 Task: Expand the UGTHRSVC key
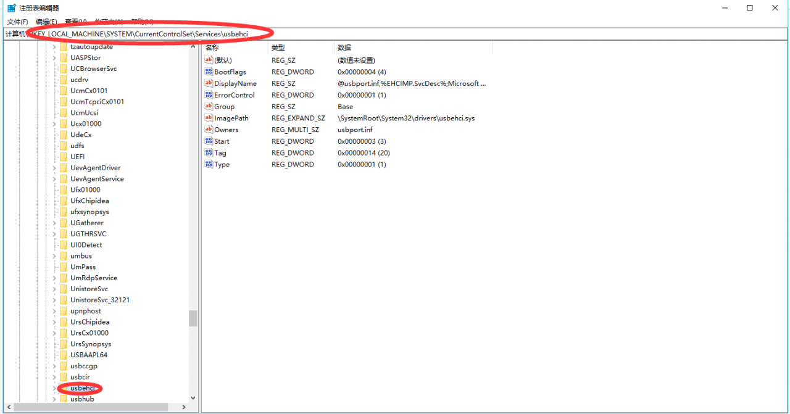click(54, 234)
